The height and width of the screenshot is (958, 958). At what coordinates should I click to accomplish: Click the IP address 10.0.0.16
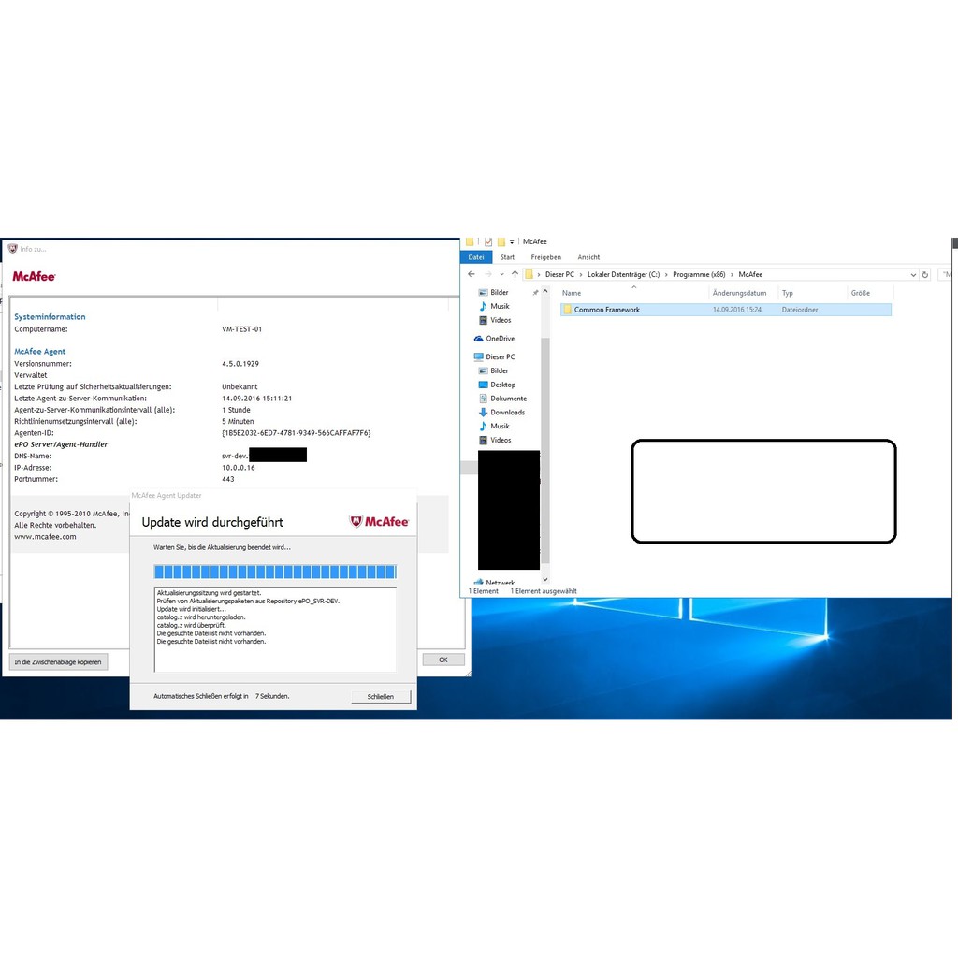point(239,468)
